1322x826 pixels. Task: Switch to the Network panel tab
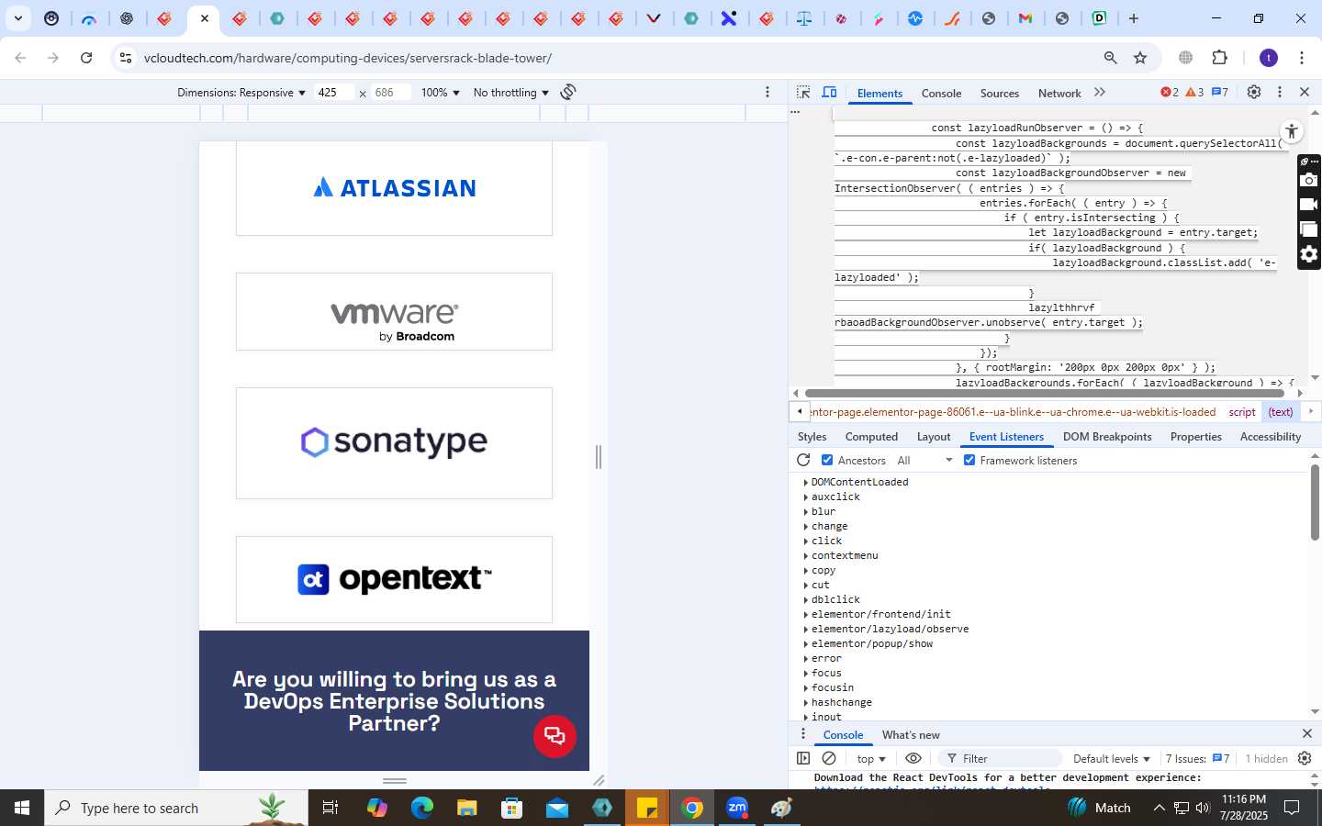click(x=1059, y=94)
